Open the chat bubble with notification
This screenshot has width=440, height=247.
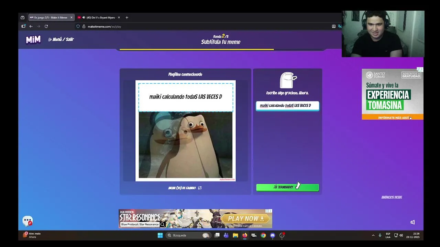point(27,221)
